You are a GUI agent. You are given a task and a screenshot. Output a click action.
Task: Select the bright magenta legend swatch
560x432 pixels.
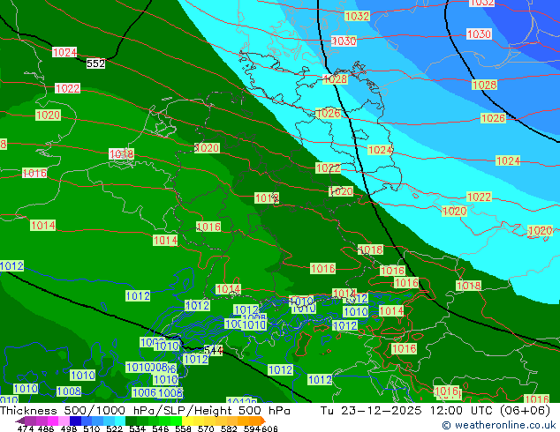(x=53, y=421)
